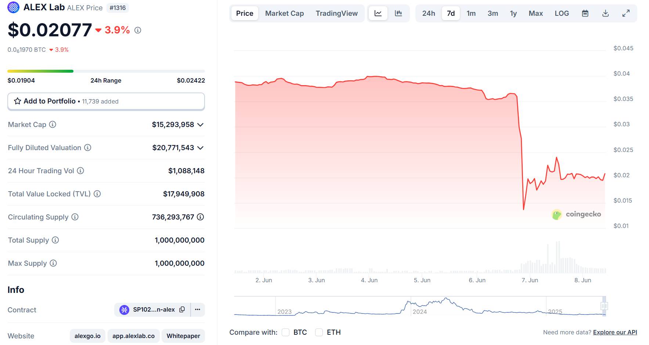The image size is (649, 345).
Task: Show the Circulating Supply label info icon
Action: pos(75,217)
